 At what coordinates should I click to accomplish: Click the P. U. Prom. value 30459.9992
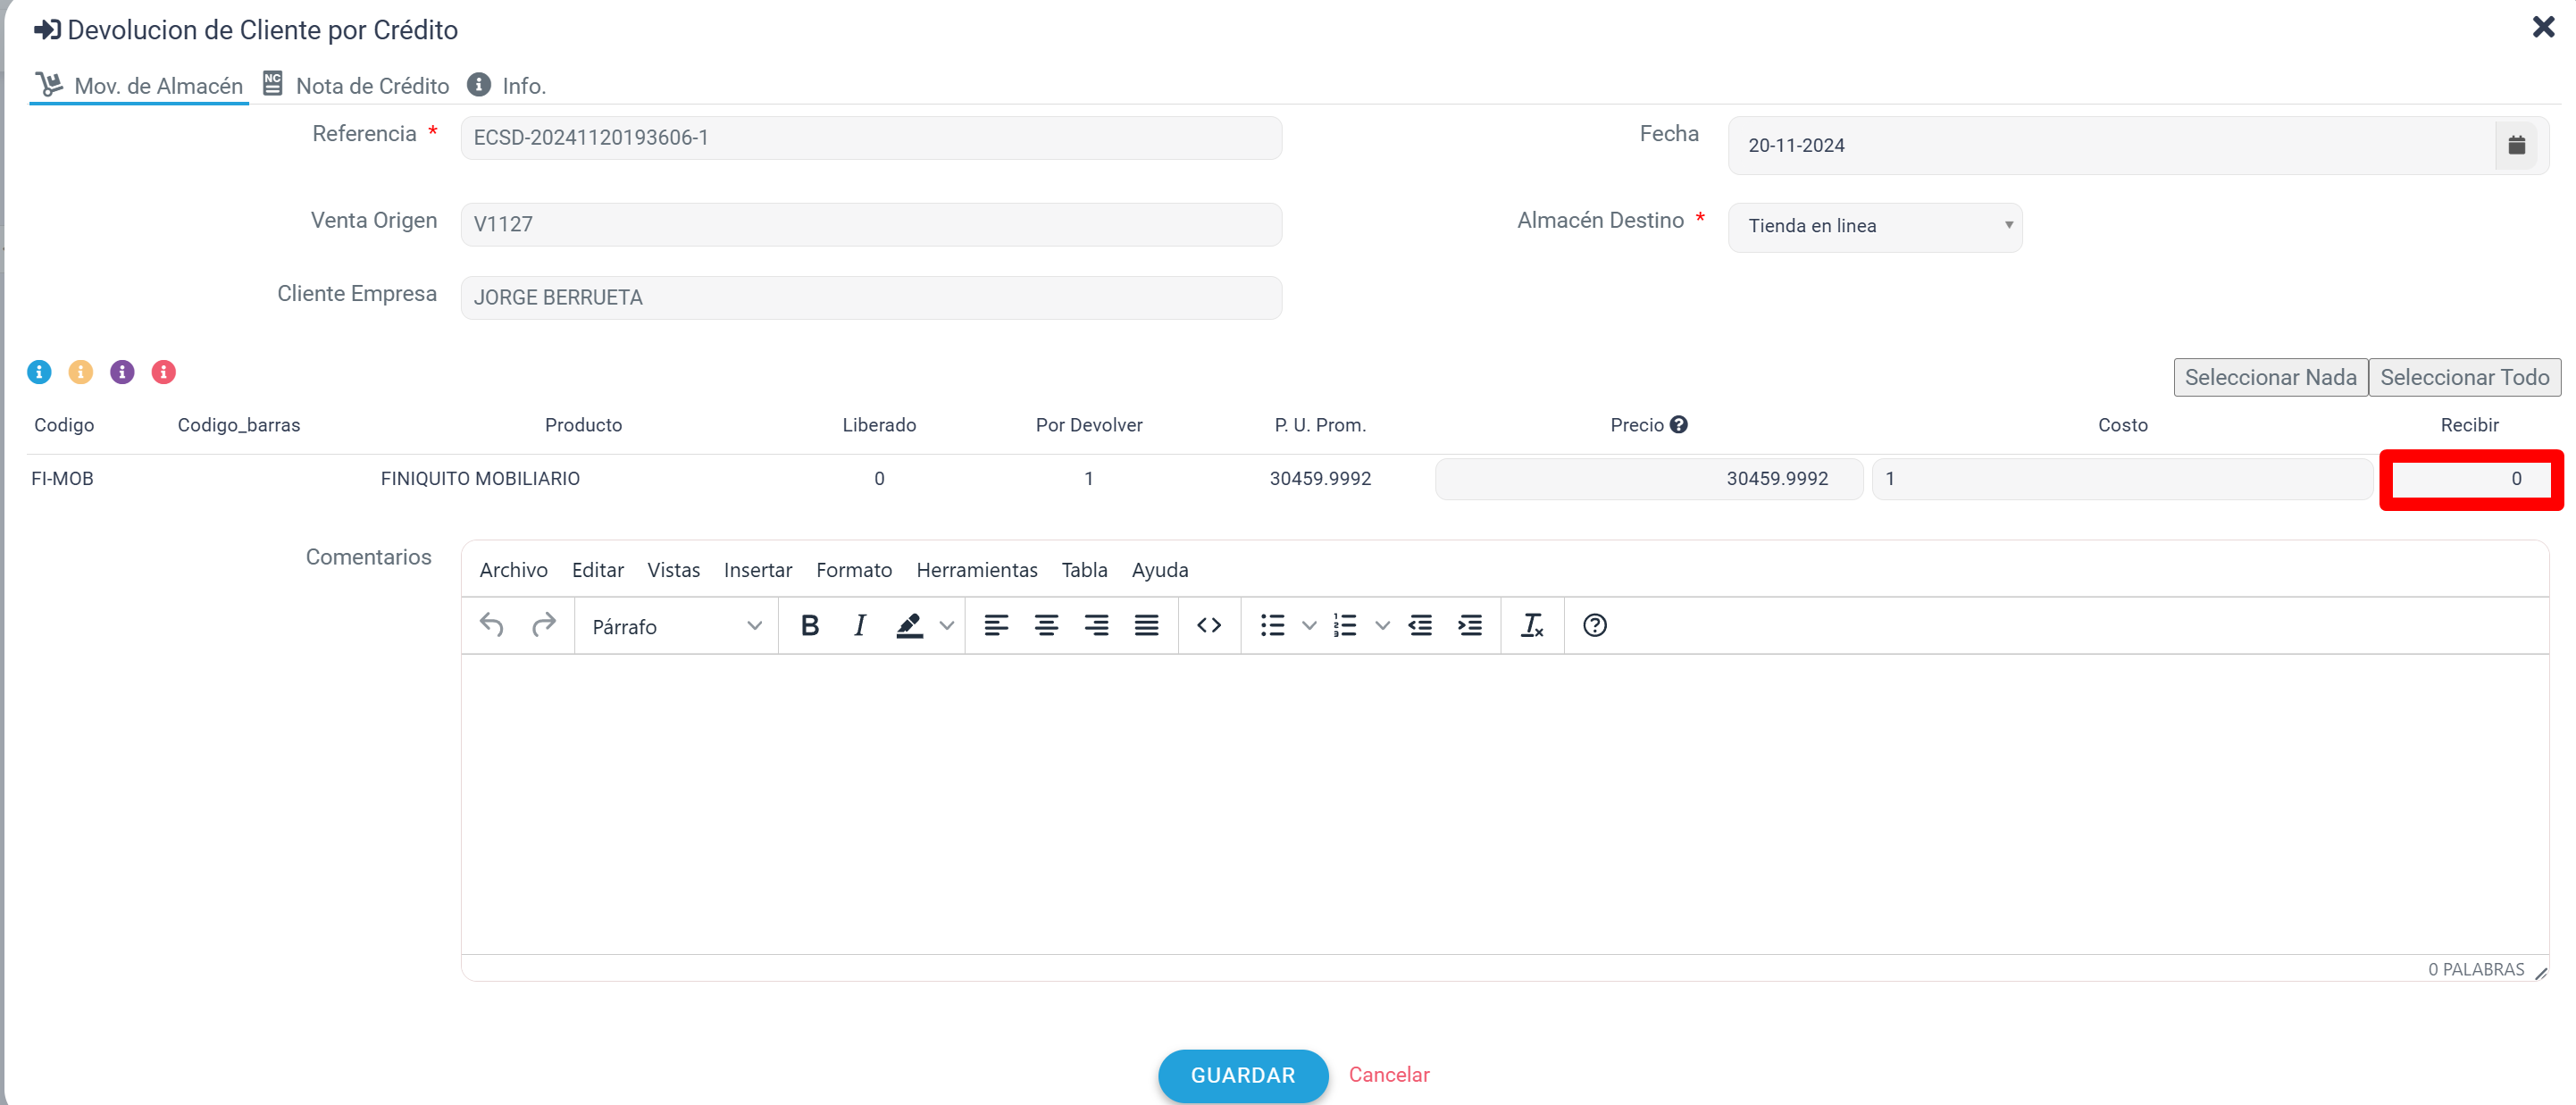1320,479
